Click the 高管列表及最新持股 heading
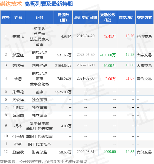154x164 pixels. (49, 4)
